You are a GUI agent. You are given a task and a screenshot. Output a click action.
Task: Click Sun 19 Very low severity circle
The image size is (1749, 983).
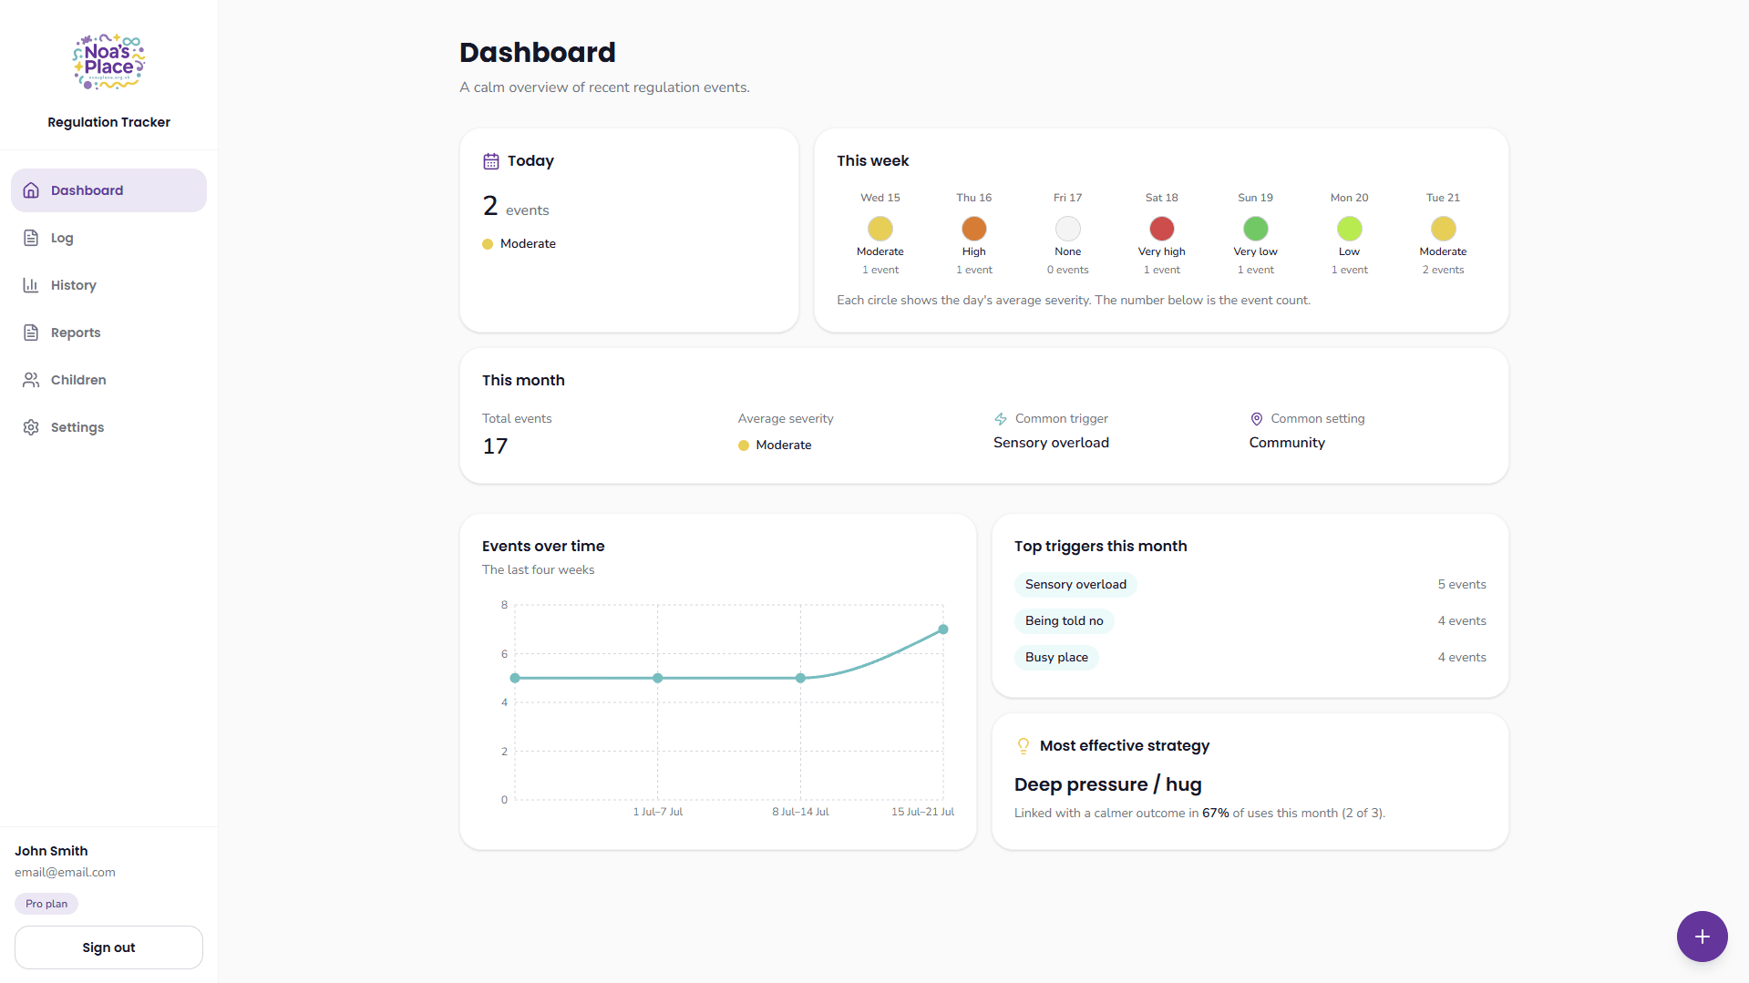pos(1255,229)
